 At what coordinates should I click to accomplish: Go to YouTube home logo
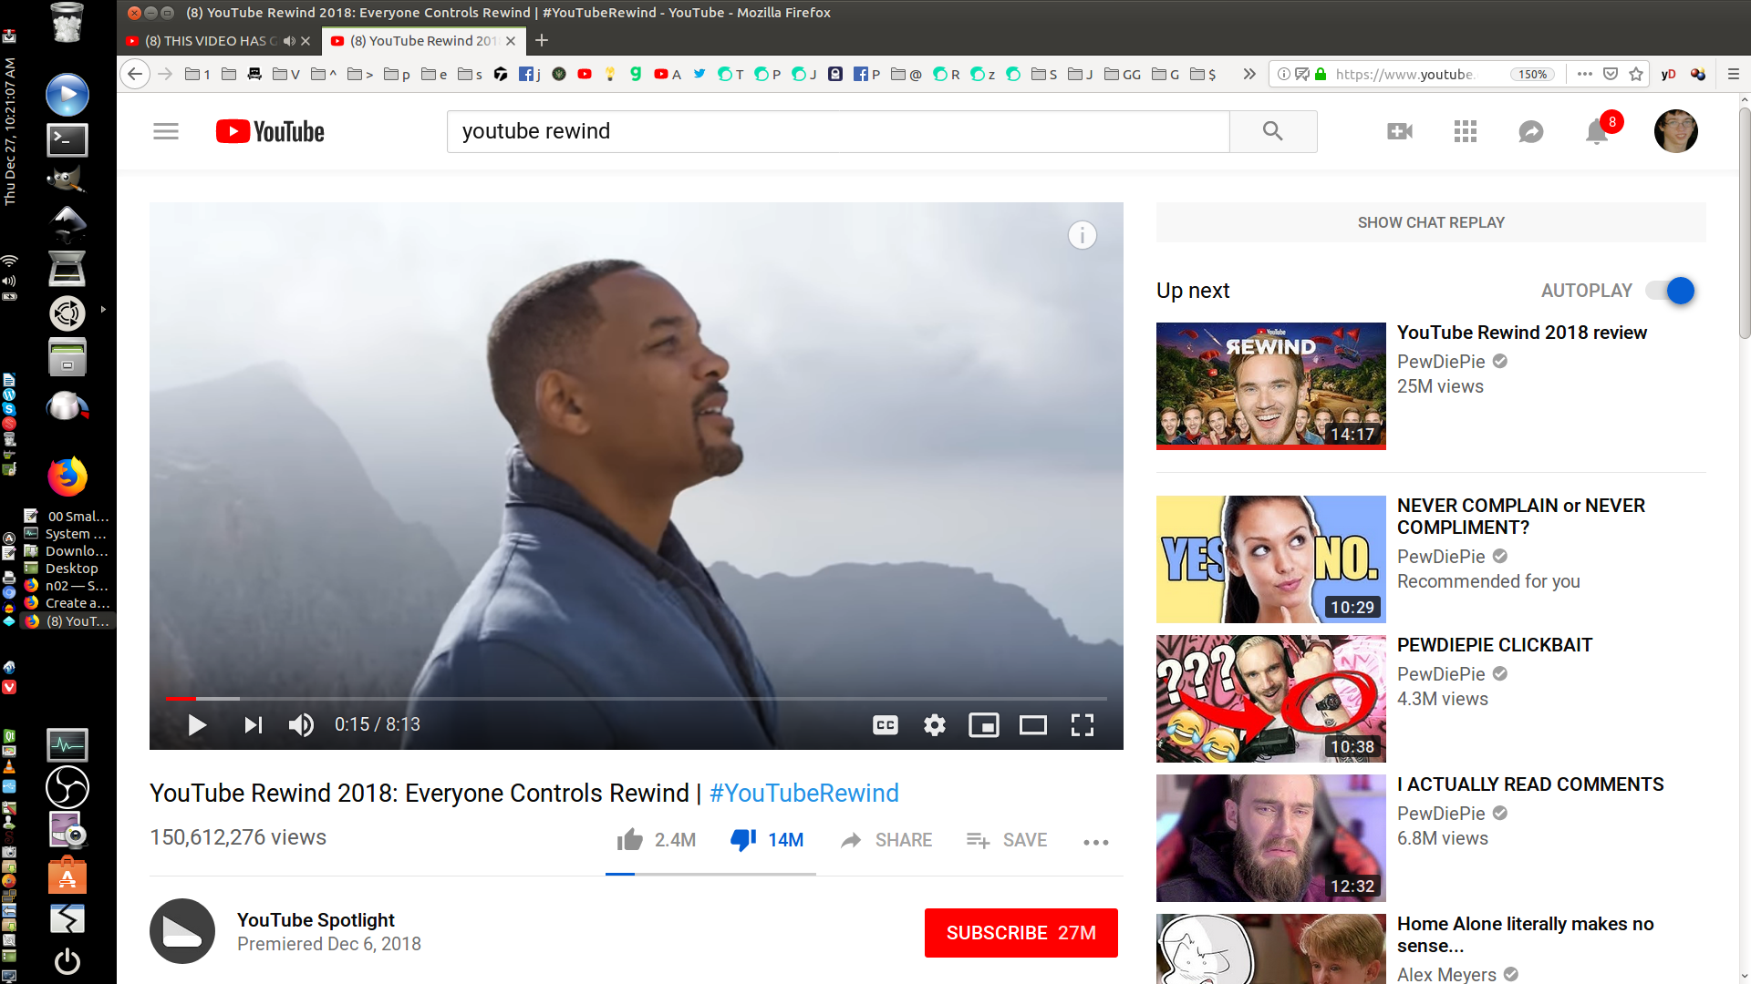[270, 132]
